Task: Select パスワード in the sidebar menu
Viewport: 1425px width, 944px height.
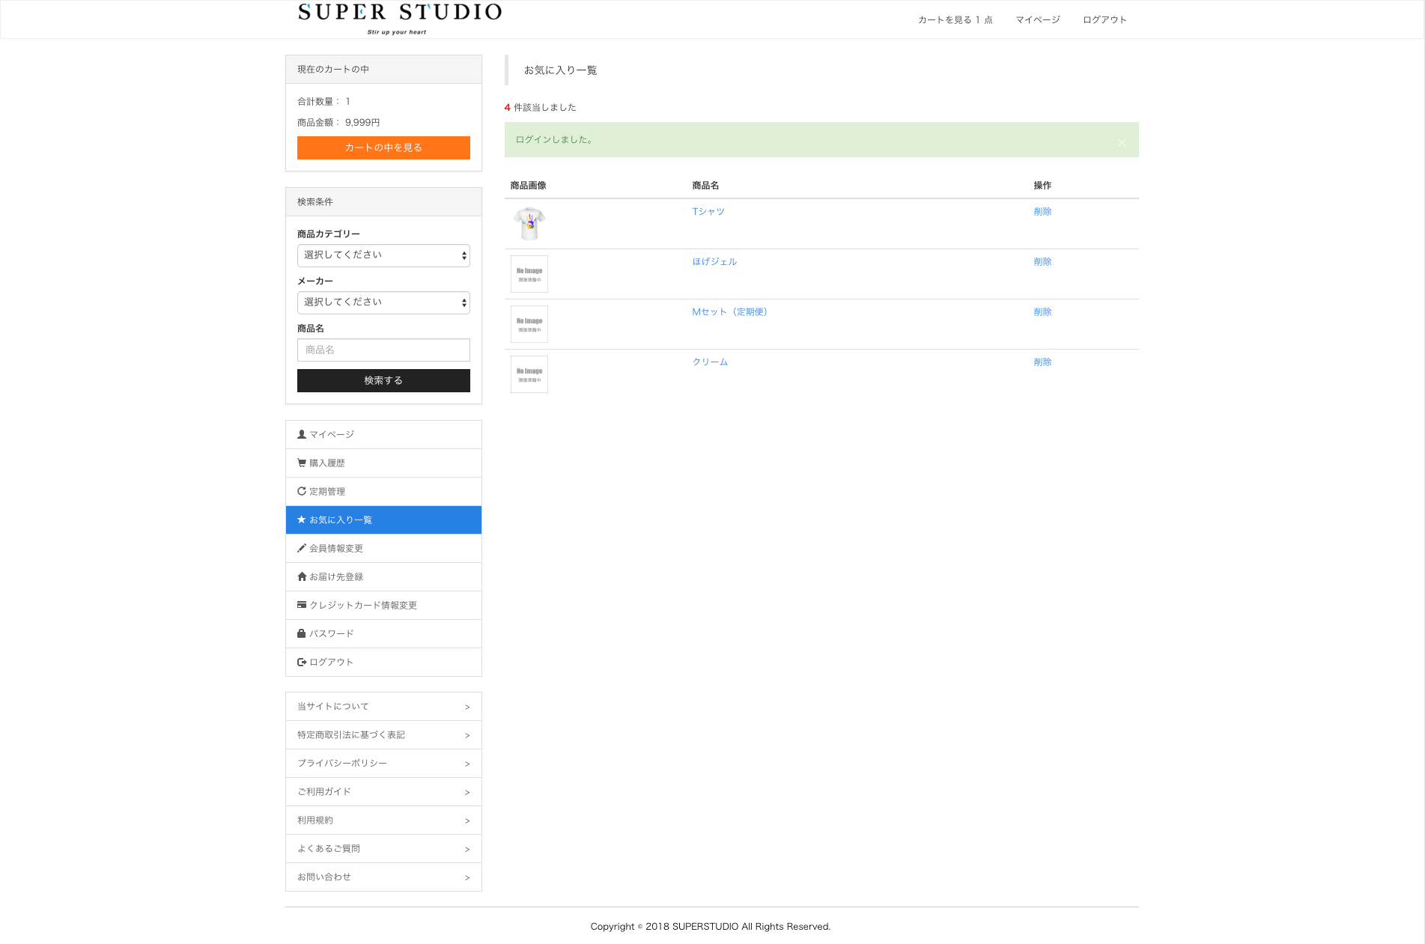Action: [x=383, y=634]
